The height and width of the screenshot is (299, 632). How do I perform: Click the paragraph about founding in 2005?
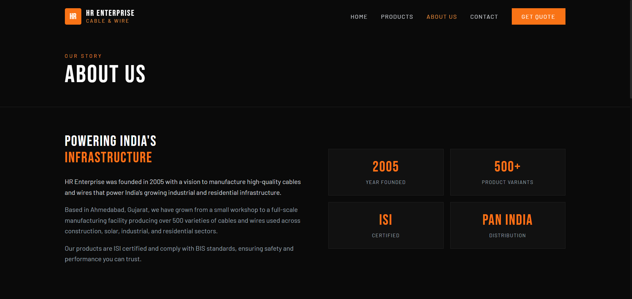[182, 187]
